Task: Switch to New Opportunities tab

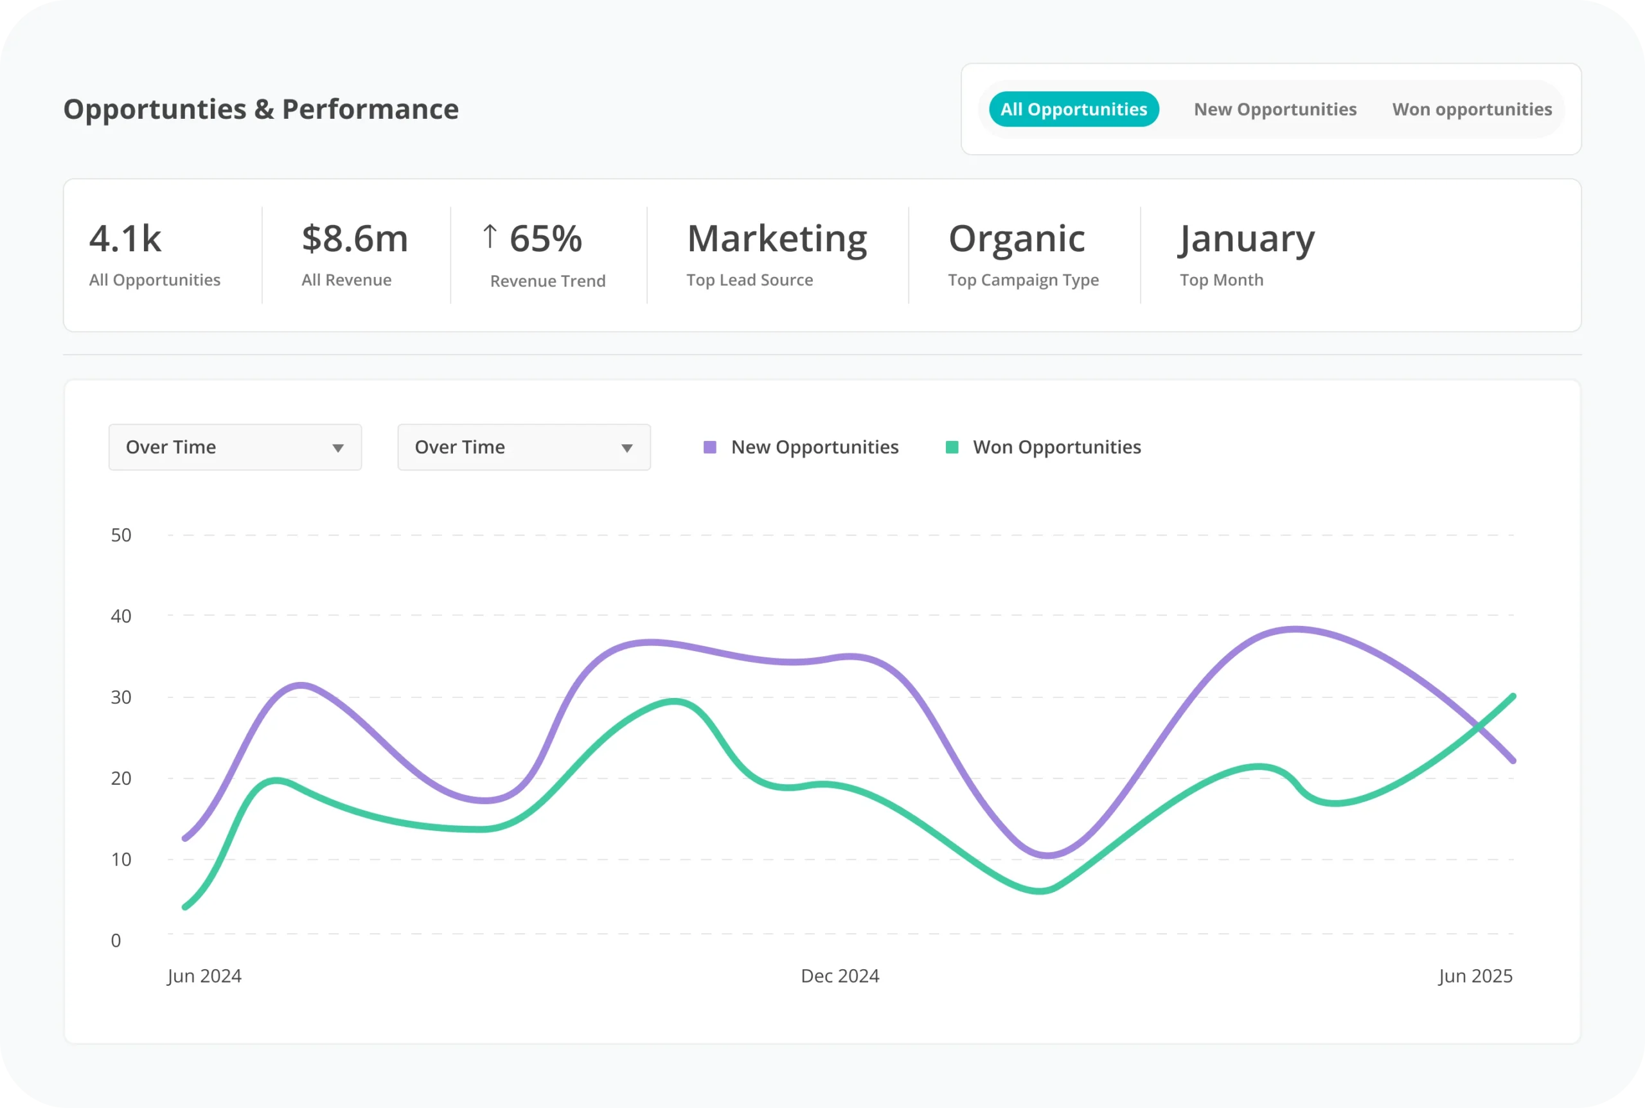Action: (1275, 109)
